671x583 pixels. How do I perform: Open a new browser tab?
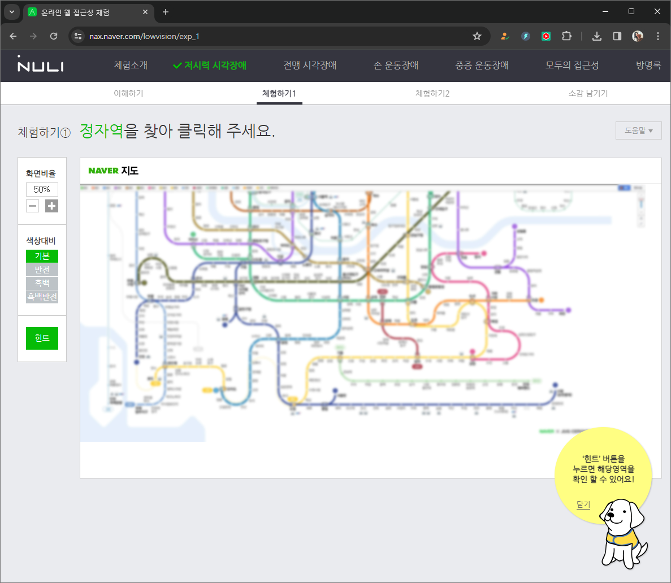point(166,12)
